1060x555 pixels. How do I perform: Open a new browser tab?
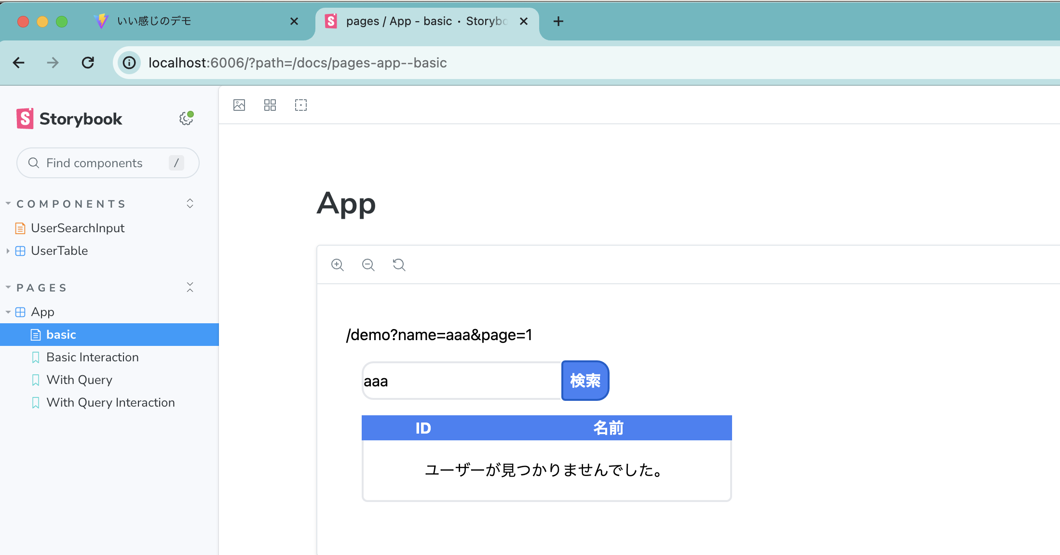(x=558, y=21)
